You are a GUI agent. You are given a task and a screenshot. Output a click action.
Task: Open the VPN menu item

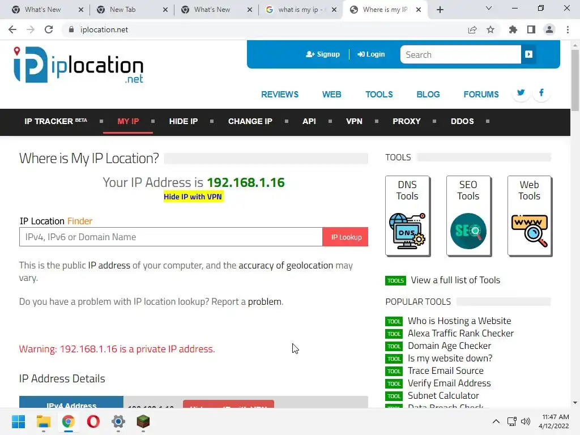354,121
